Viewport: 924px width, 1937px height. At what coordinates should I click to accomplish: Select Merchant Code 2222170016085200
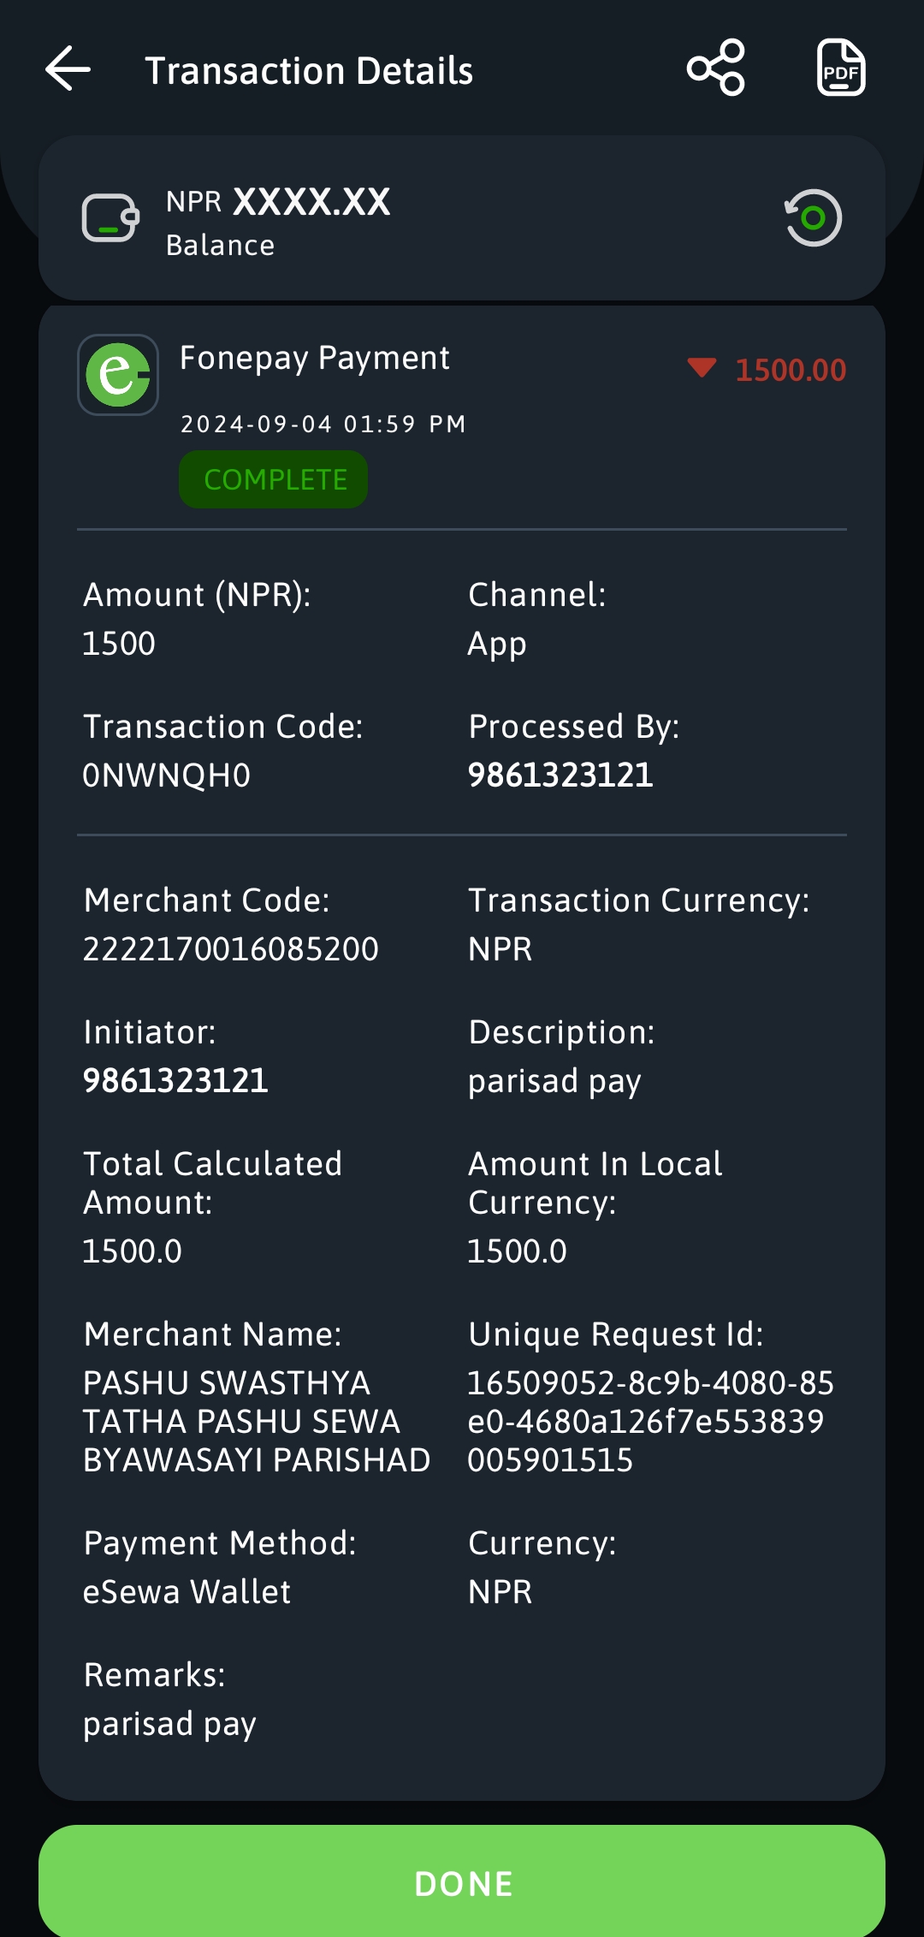click(x=230, y=949)
